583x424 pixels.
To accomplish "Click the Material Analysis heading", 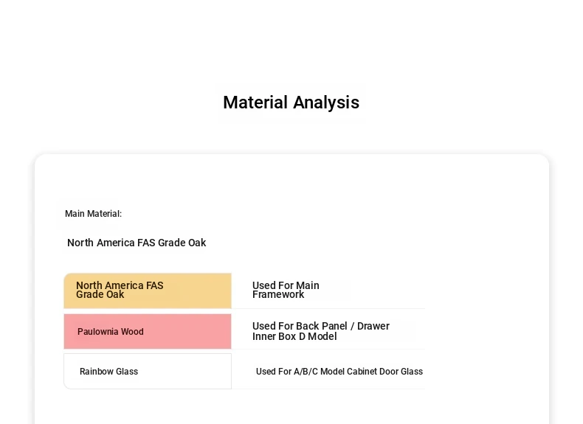I will [x=291, y=102].
